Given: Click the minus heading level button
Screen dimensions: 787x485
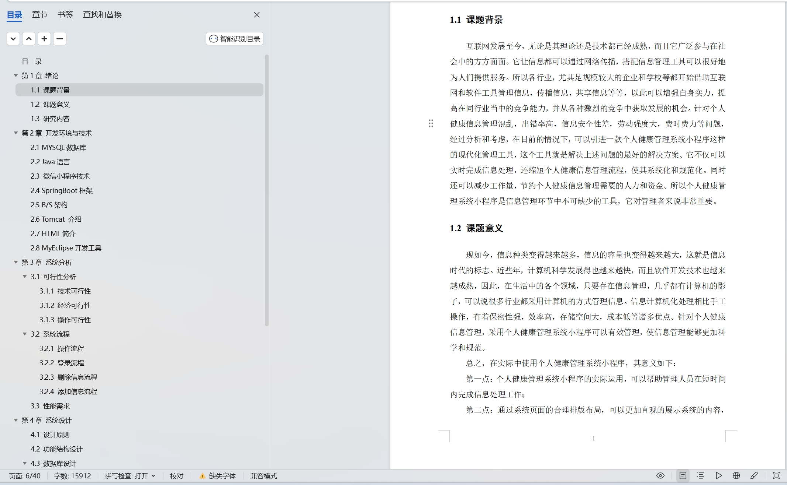Looking at the screenshot, I should tap(60, 39).
